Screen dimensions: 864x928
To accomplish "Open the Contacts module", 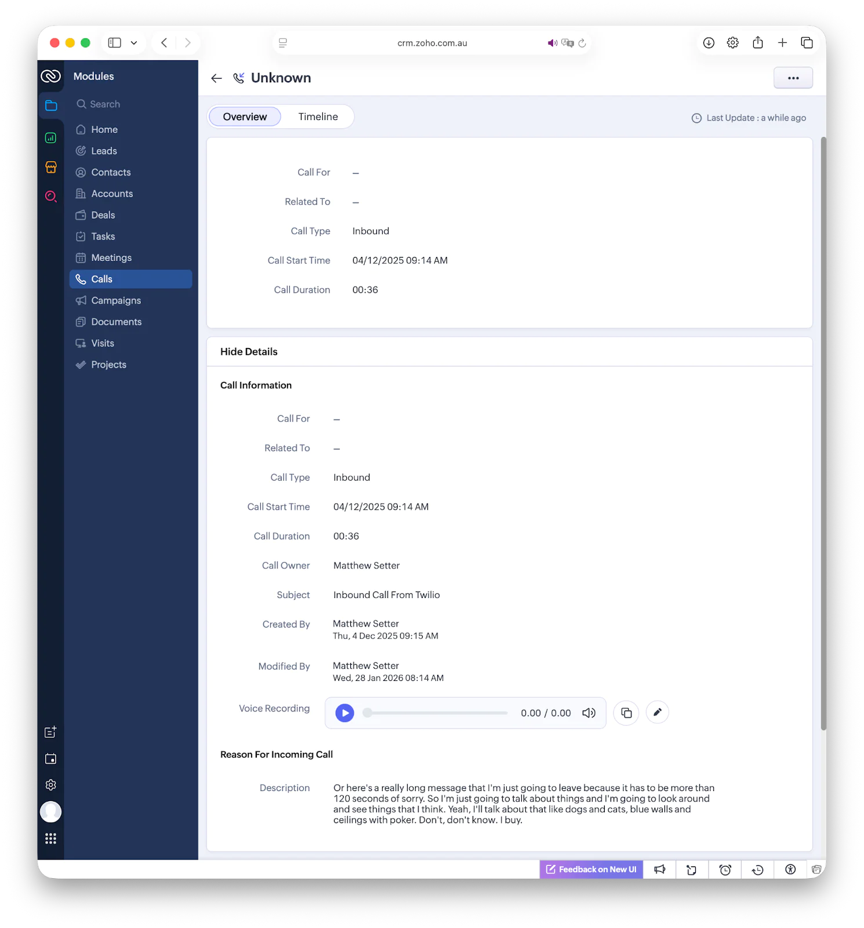I will click(130, 172).
